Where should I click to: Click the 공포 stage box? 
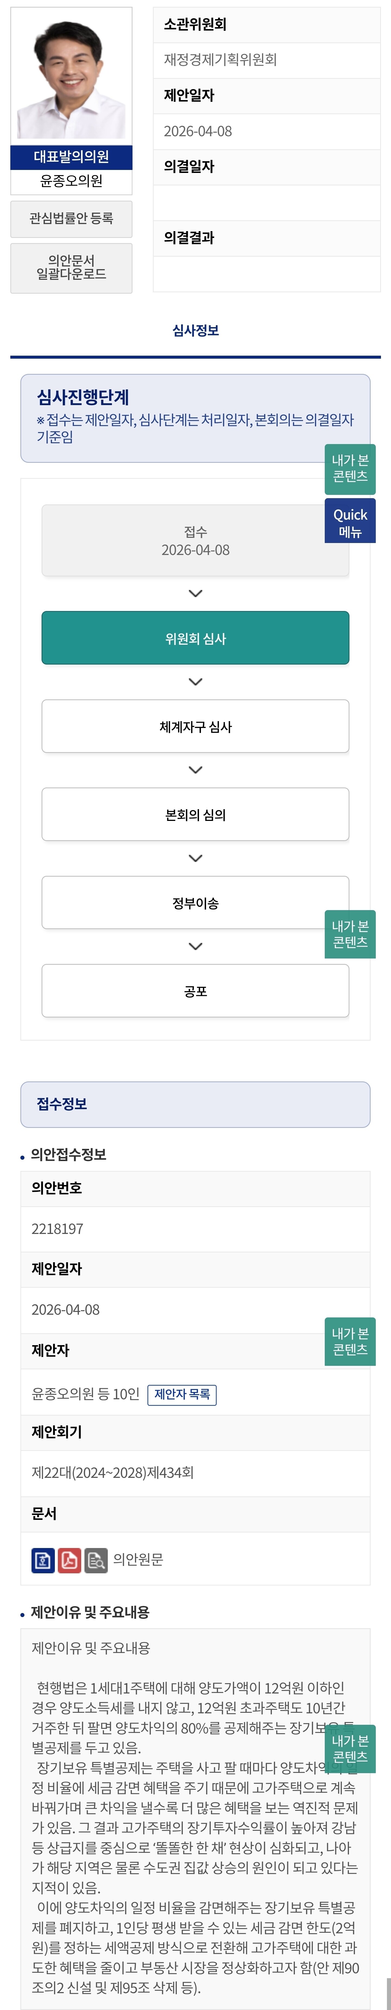click(x=195, y=991)
